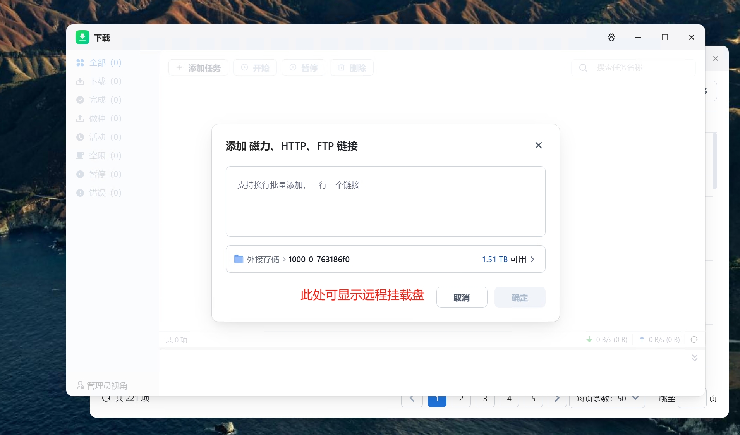Viewport: 740px width, 435px height.
Task: Click the 暂停 sidebar pause circle icon
Action: coord(80,174)
